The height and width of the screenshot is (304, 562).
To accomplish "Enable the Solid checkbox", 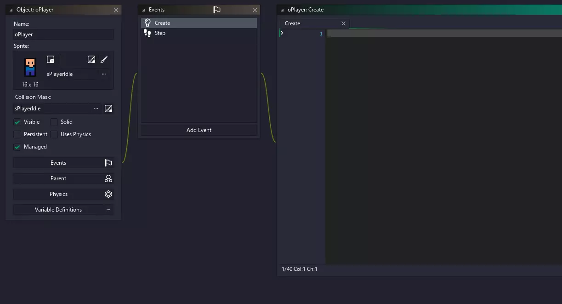I will click(54, 122).
